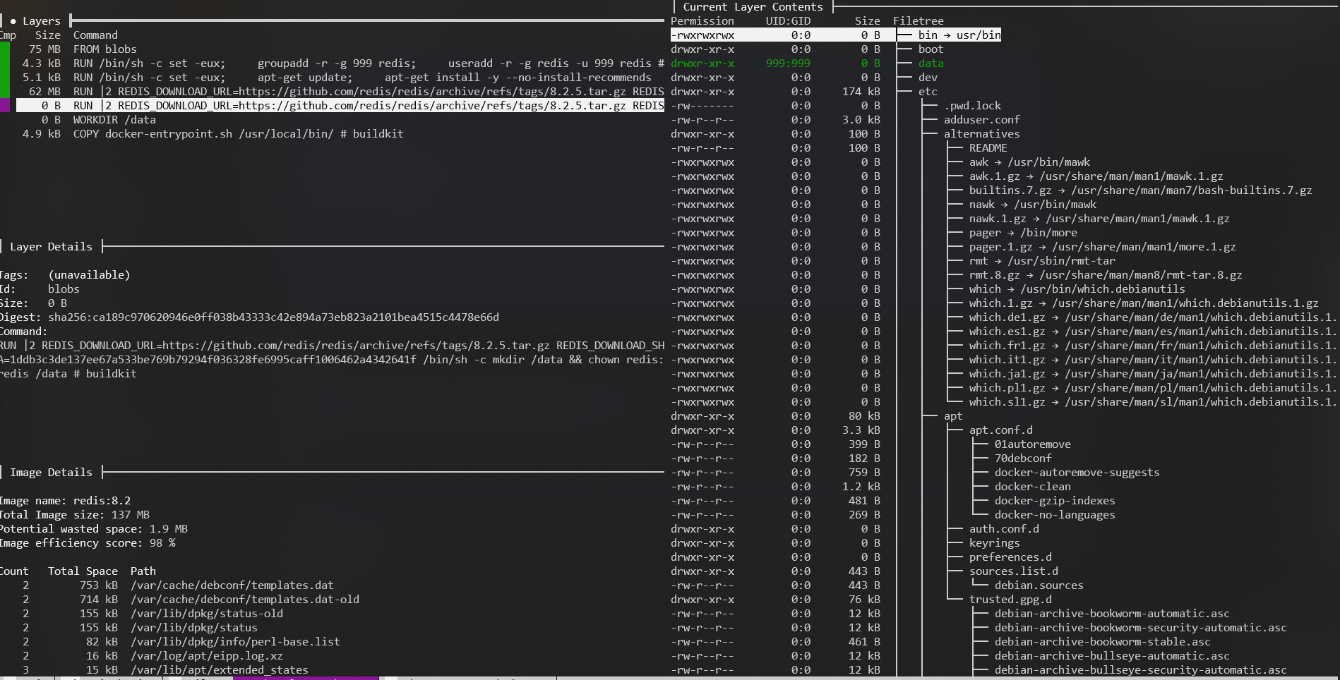Screen dimensions: 1340x680
Task: Select debian-archive-bullseye-security-automatic.asc file
Action: tap(1140, 670)
